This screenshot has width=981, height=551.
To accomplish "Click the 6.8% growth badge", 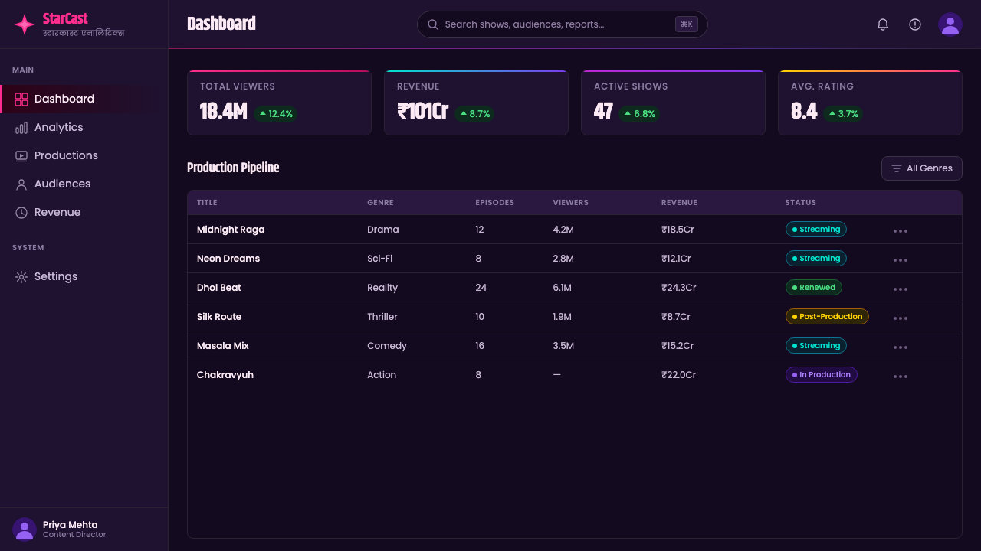I will pos(640,114).
